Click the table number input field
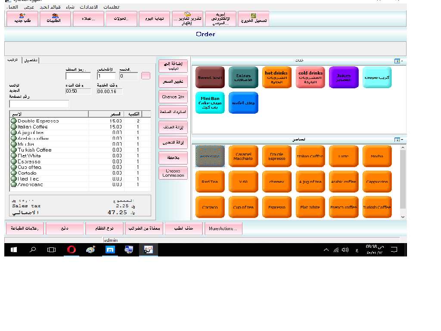Viewport: 441px width, 331px height. (39, 104)
